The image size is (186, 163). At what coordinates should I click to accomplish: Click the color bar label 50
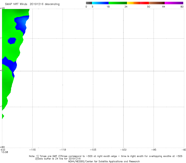click(149, 7)
